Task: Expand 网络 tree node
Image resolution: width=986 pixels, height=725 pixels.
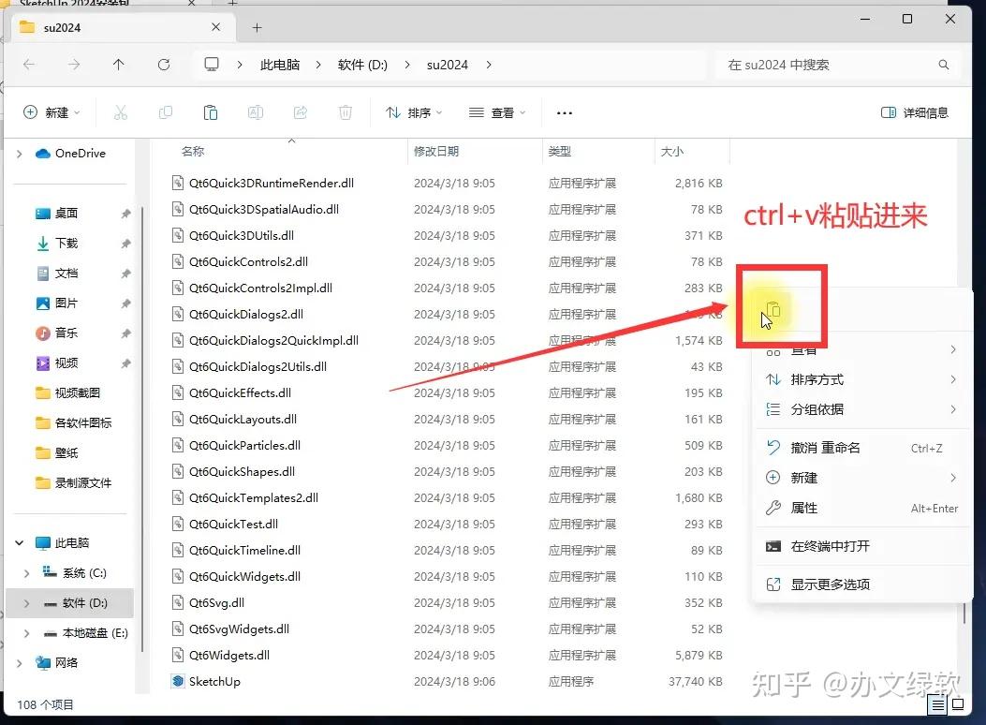Action: tap(20, 663)
